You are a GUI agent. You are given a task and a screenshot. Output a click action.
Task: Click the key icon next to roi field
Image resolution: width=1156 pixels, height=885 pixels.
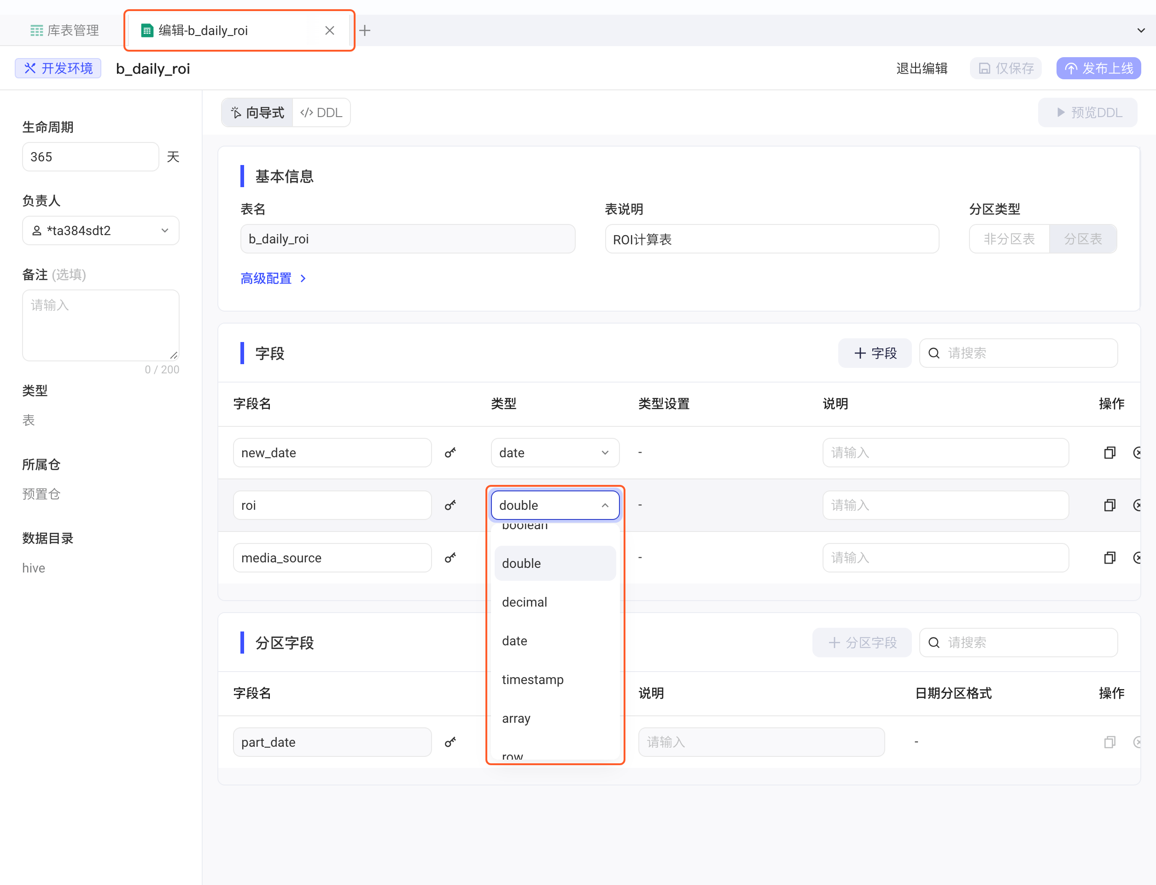[x=450, y=505]
